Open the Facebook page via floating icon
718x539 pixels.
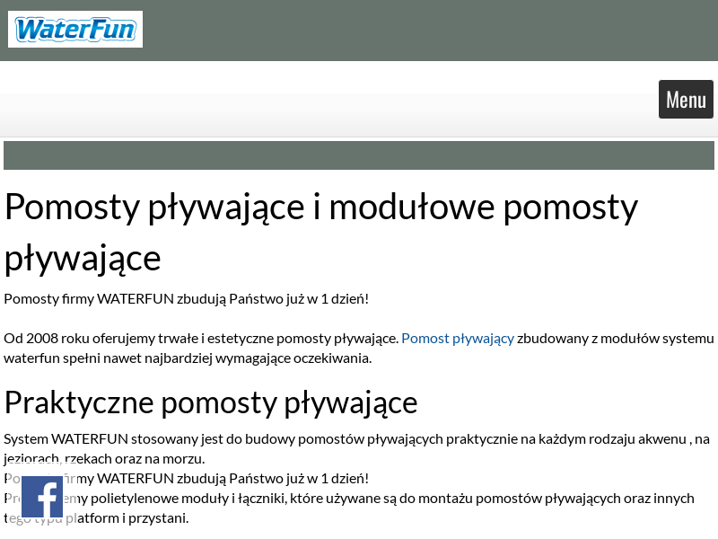coord(42,497)
